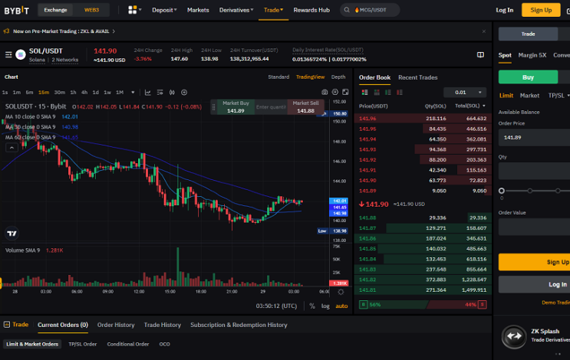Click the Enter quantity field on chart

click(271, 107)
